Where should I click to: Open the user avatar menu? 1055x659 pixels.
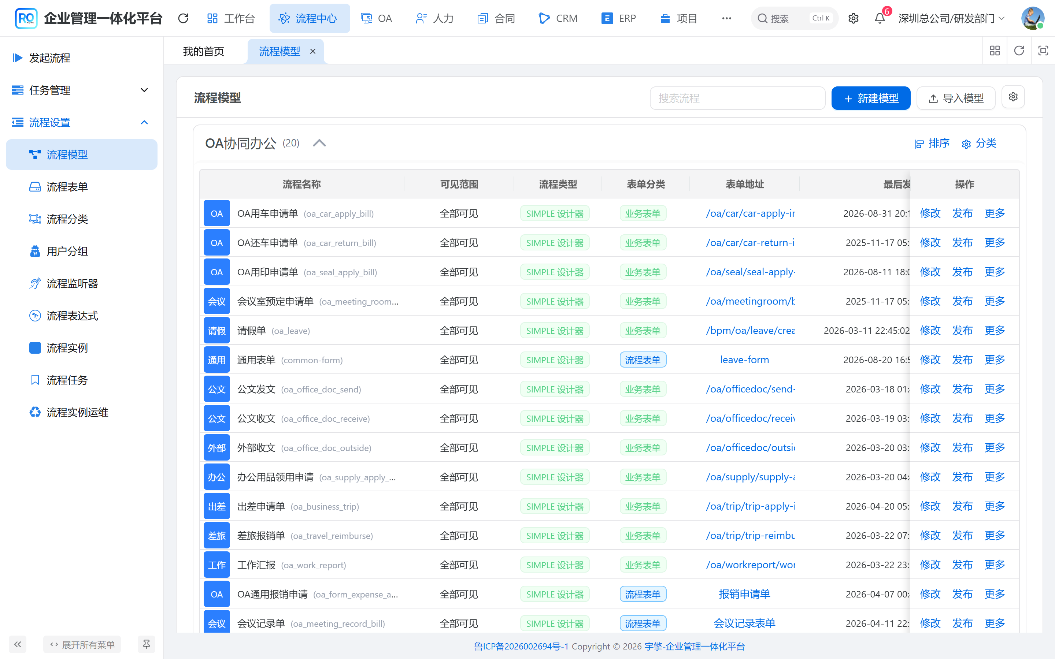coord(1032,18)
